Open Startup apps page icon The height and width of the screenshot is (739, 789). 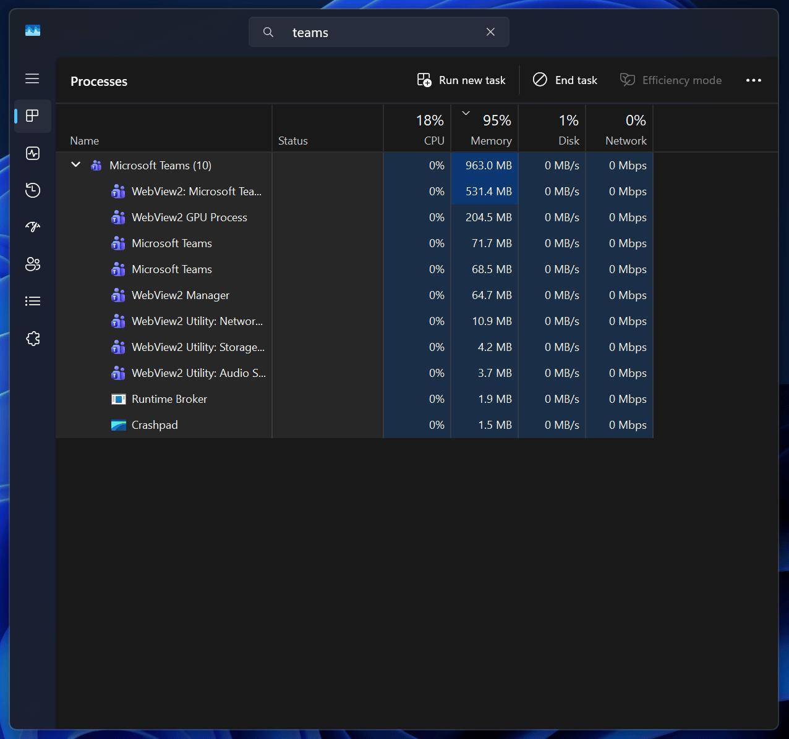click(x=33, y=227)
